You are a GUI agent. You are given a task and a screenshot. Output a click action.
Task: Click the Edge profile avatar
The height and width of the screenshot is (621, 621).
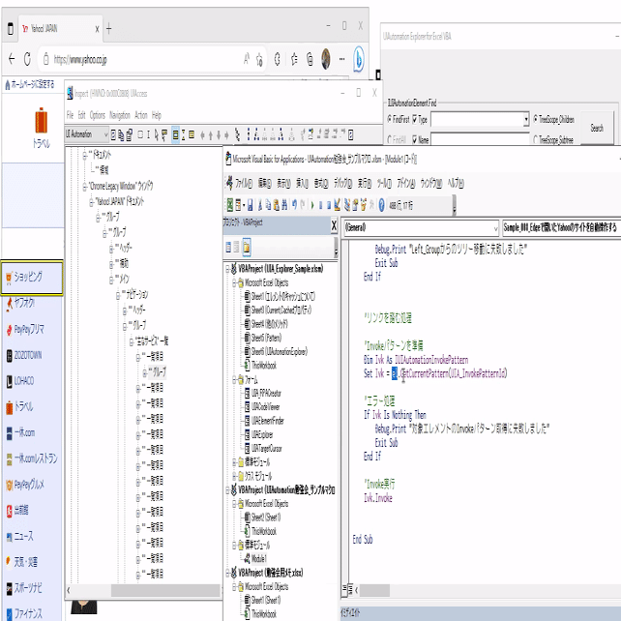pyautogui.click(x=326, y=59)
